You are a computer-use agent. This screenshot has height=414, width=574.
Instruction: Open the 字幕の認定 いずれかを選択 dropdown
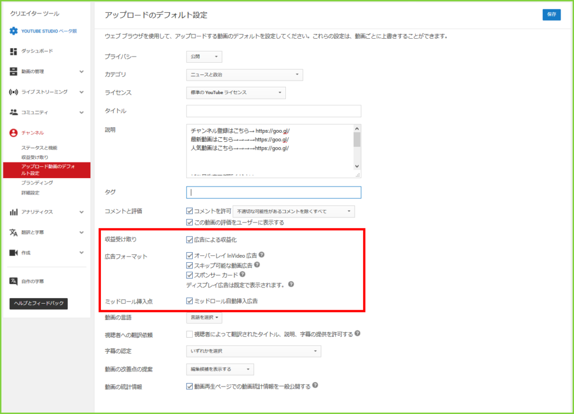coord(253,351)
